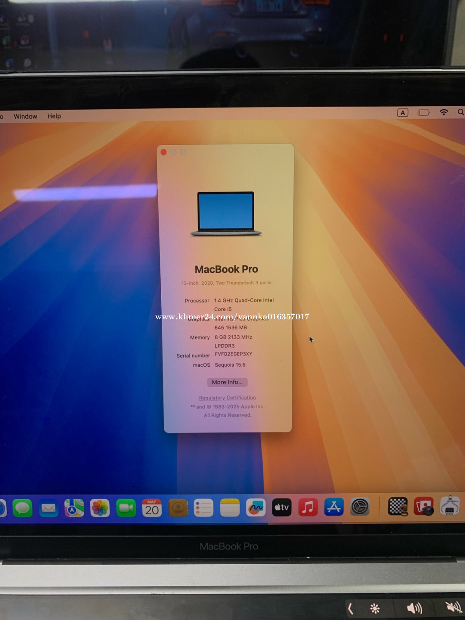The height and width of the screenshot is (620, 465).
Task: Launch the Mail app in the Dock
Action: [48, 508]
